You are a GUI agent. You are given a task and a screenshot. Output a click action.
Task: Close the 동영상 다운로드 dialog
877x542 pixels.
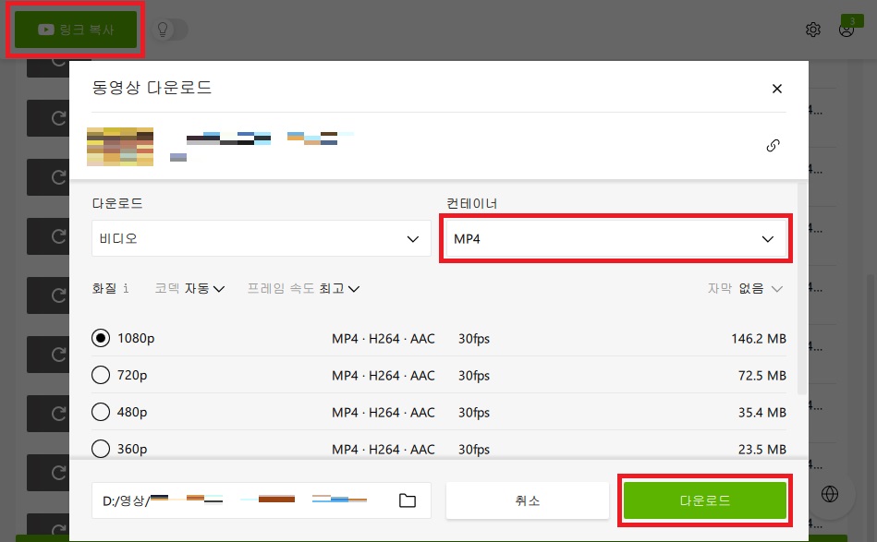coord(776,89)
